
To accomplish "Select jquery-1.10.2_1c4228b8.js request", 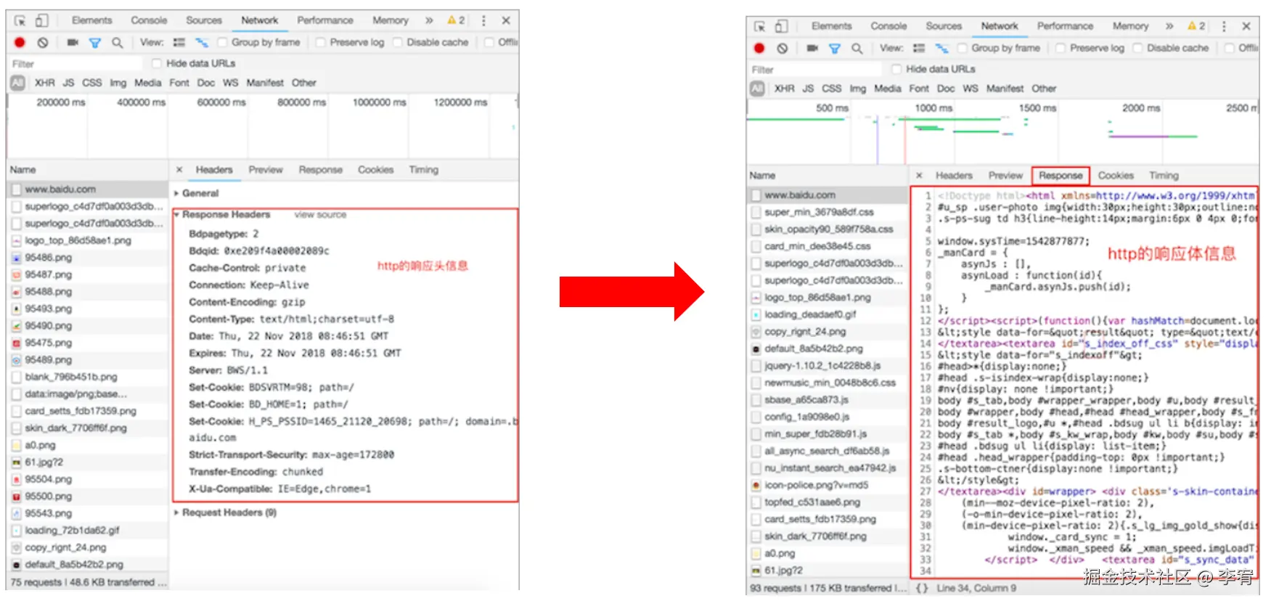I will (827, 365).
